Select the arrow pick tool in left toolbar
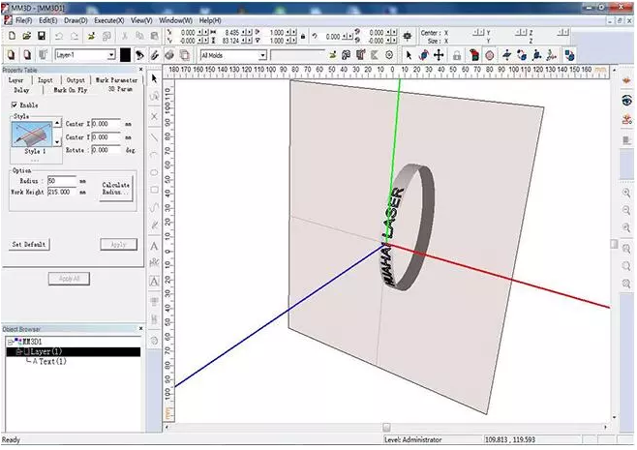The height and width of the screenshot is (450, 637). pyautogui.click(x=155, y=77)
